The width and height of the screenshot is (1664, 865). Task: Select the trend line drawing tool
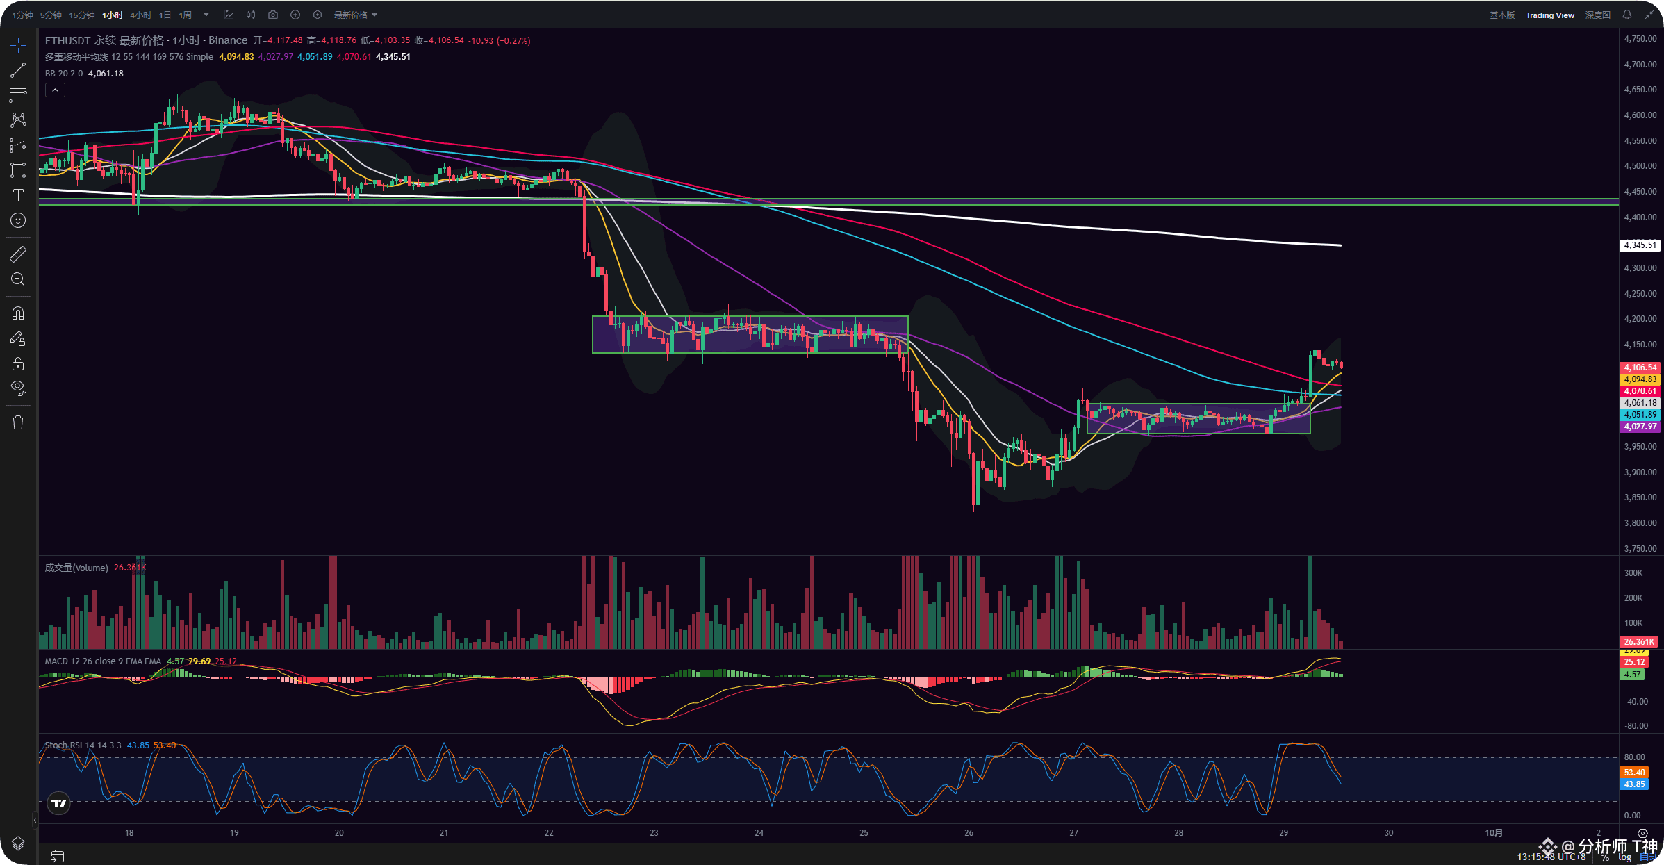[18, 70]
